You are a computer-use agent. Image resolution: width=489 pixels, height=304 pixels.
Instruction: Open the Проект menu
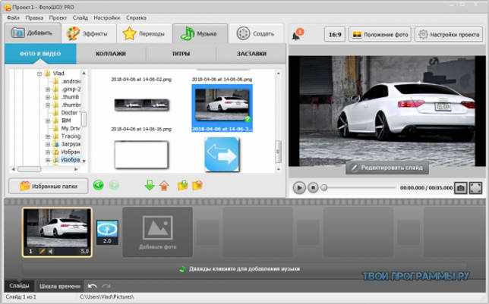coord(58,17)
